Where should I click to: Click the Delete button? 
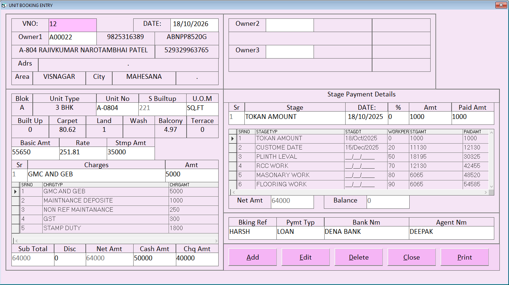tap(358, 257)
